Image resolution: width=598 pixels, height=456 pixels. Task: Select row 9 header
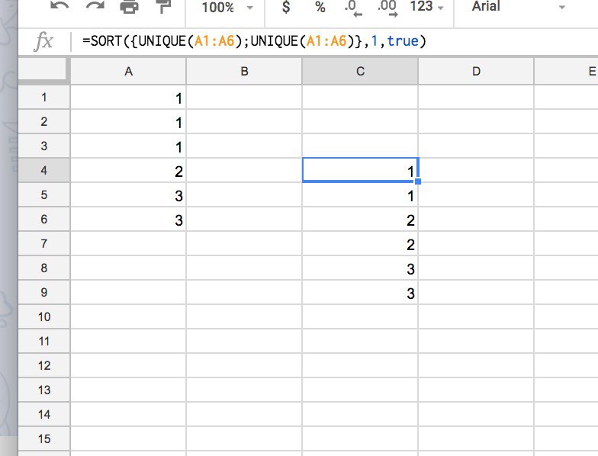44,293
